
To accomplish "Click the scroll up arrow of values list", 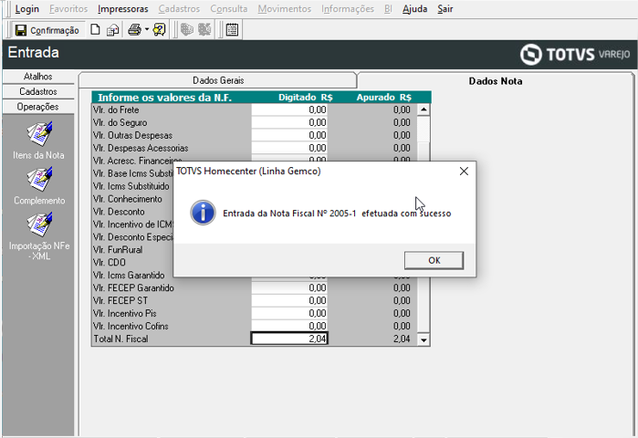I will pyautogui.click(x=424, y=109).
